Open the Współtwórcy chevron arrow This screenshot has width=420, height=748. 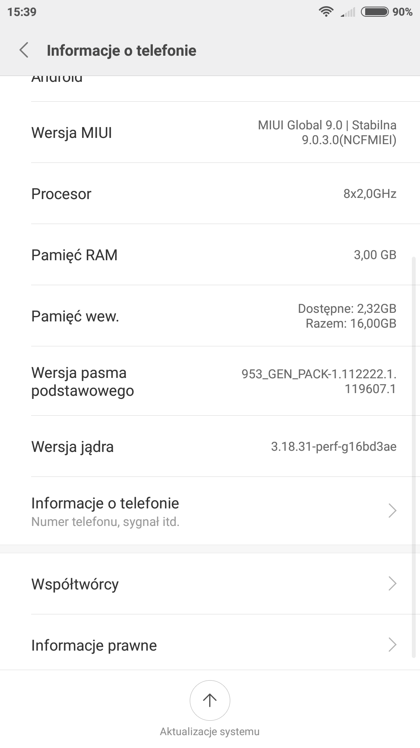point(392,584)
